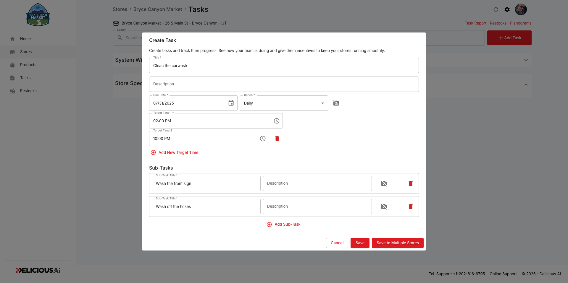Click the Add Task button
568x283 pixels.
pyautogui.click(x=509, y=38)
